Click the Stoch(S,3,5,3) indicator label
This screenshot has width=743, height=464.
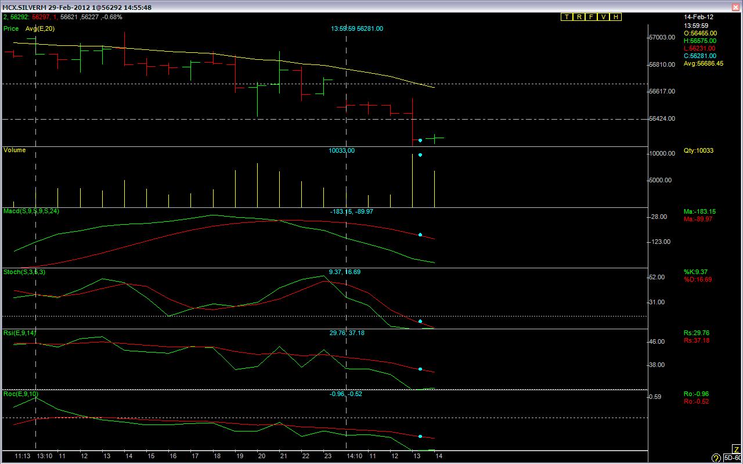24,272
